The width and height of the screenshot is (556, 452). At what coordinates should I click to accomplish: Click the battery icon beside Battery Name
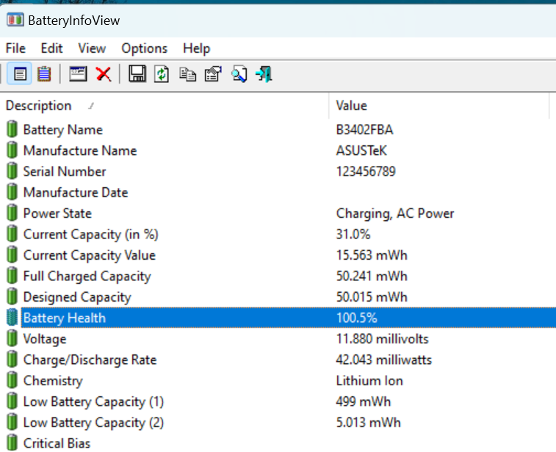coord(12,129)
